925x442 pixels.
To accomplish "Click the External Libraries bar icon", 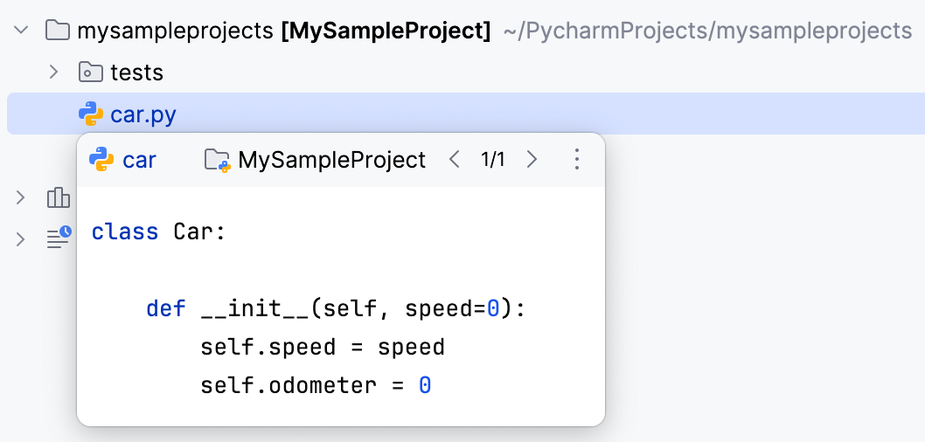I will (x=59, y=198).
